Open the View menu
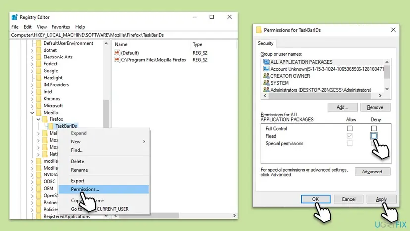The height and width of the screenshot is (231, 410). pyautogui.click(x=42, y=27)
